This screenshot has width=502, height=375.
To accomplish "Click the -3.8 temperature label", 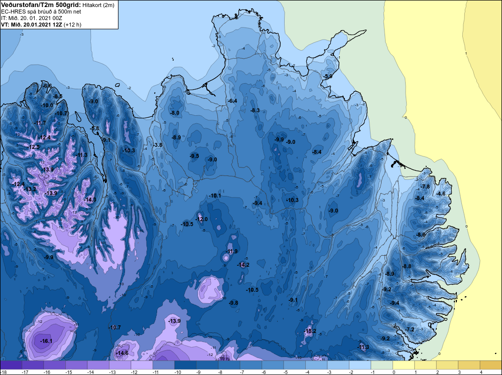I will [x=158, y=145].
